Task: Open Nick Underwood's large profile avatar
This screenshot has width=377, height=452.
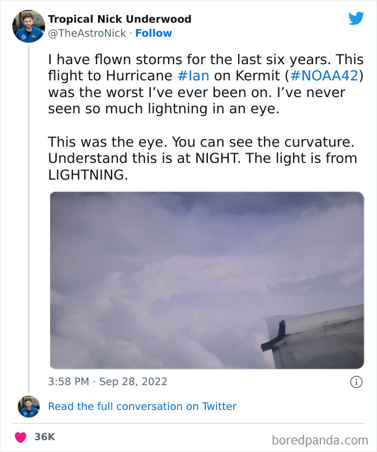Action: coord(29,26)
